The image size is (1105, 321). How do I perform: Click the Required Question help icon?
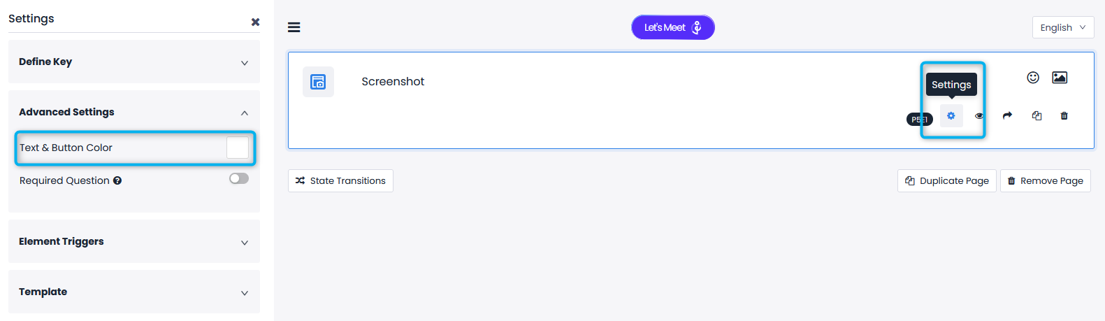(117, 180)
